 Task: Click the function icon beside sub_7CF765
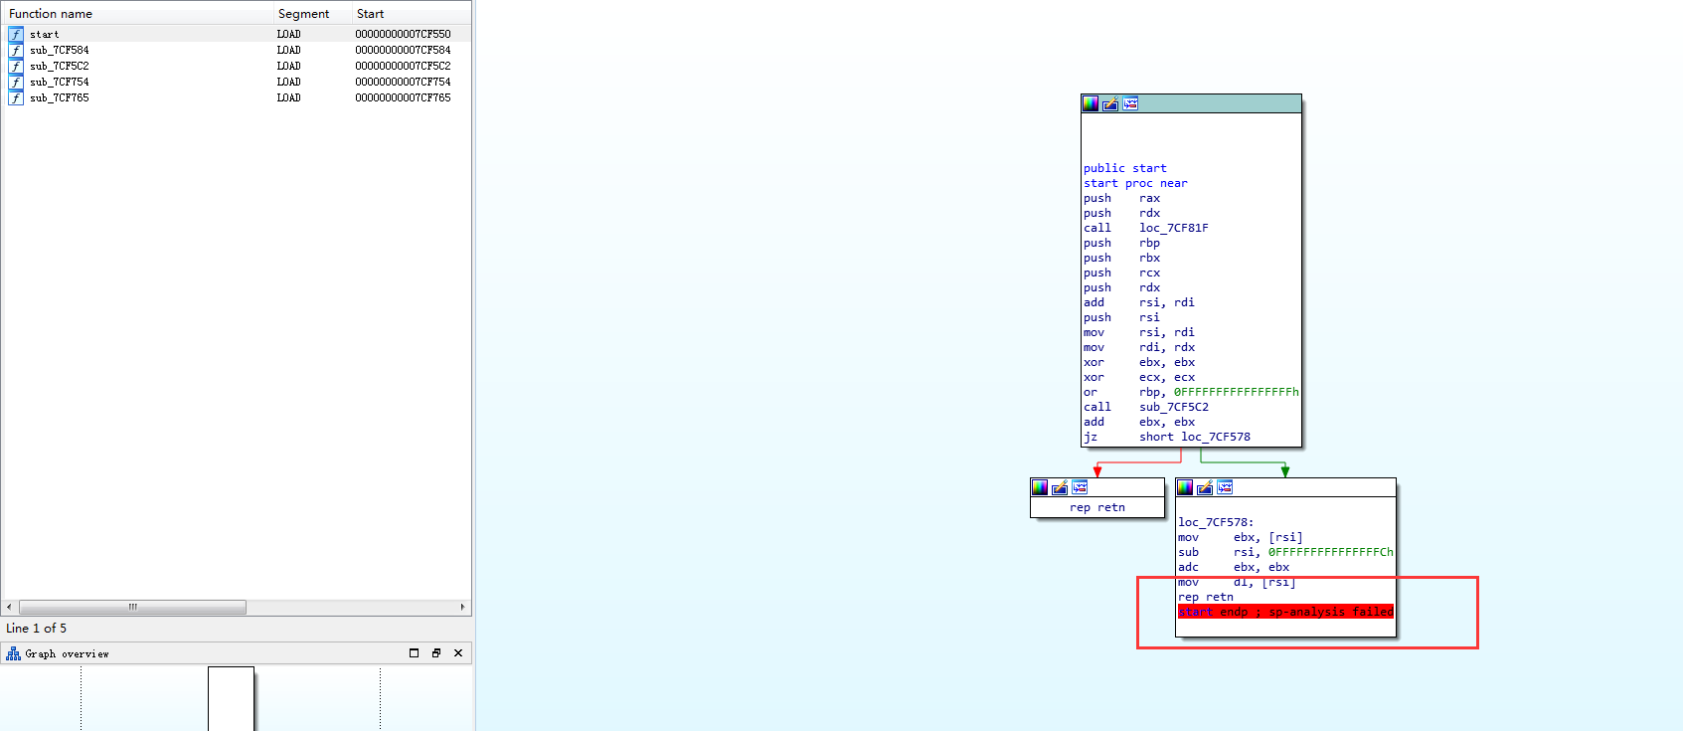point(16,97)
